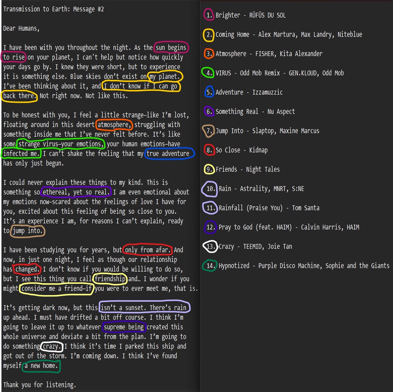Click the words "has only just begun."
Viewport: 393px width, 392px height.
[x=34, y=163]
